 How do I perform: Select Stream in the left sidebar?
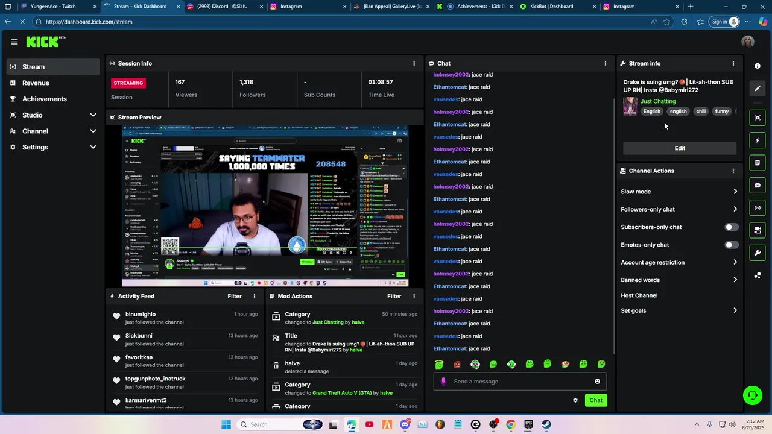point(53,67)
